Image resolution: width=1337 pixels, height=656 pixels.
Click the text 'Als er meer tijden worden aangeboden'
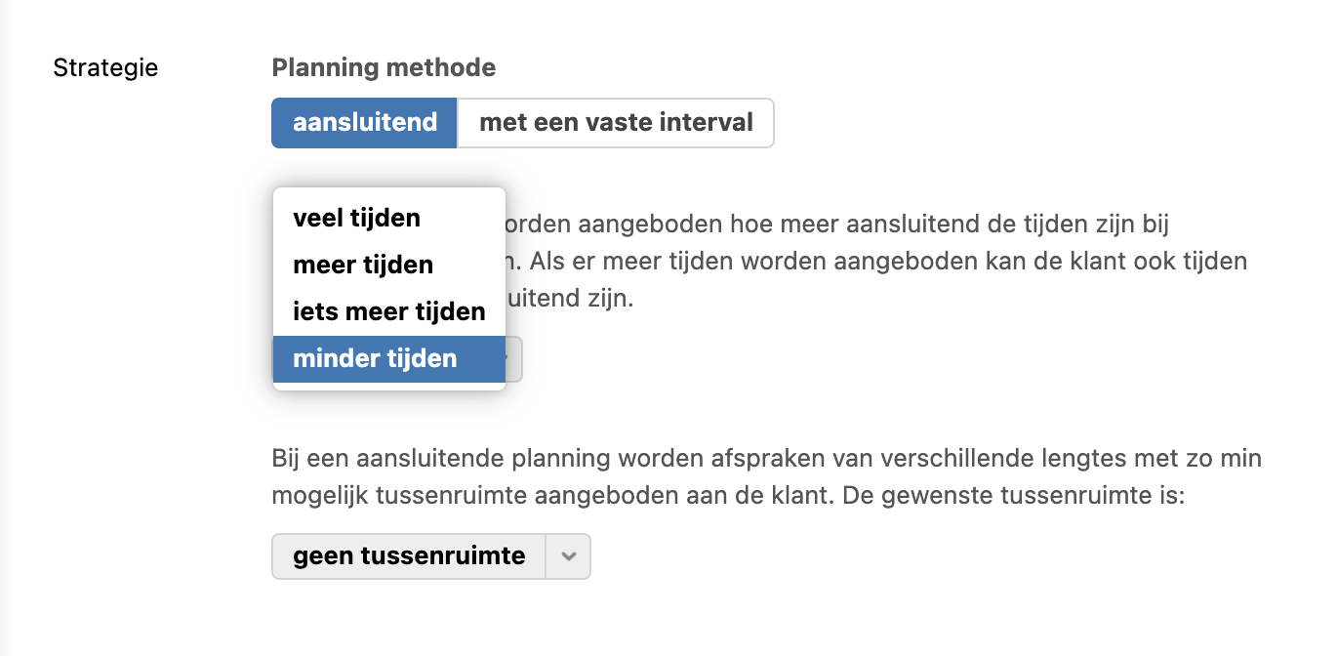(722, 262)
